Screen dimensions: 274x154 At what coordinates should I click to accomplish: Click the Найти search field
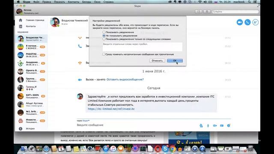click(x=235, y=12)
